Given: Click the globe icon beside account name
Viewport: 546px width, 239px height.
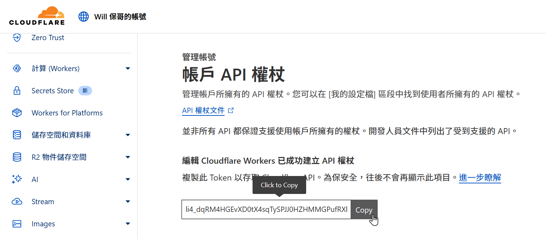Looking at the screenshot, I should click(x=84, y=17).
